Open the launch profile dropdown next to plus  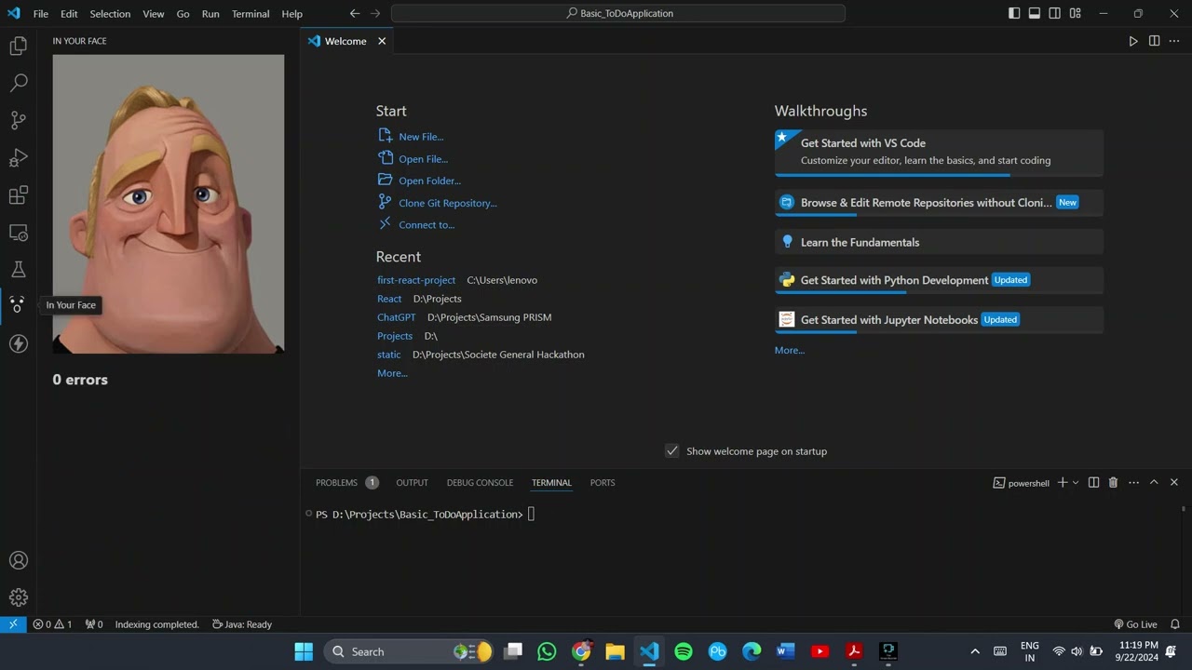1076,483
